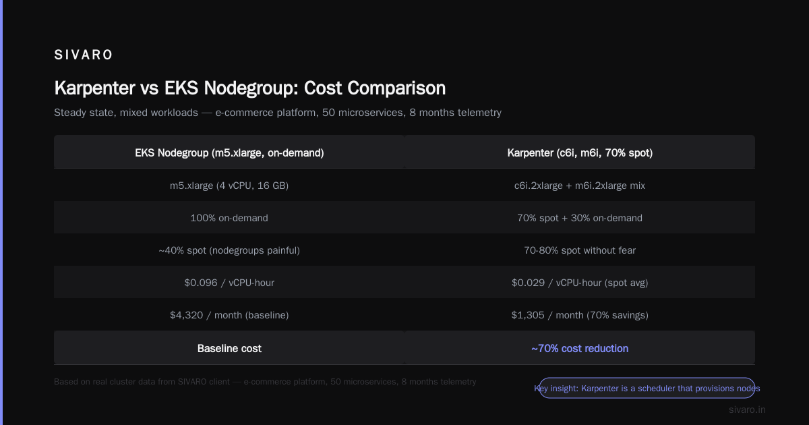Select the Karpenter vs EKS Nodegroup title
809x425 pixels.
click(249, 88)
